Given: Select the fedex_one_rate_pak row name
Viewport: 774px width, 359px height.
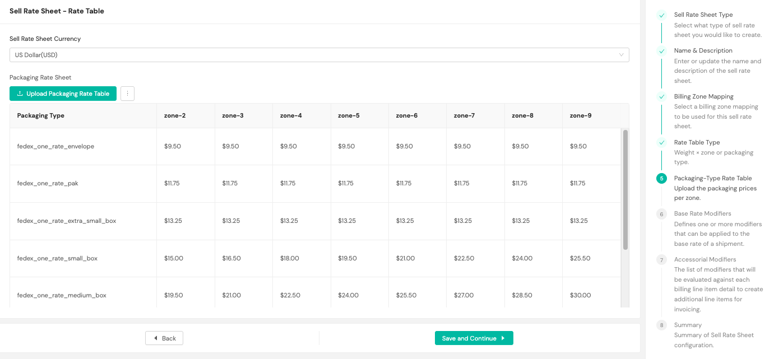Looking at the screenshot, I should 48,183.
